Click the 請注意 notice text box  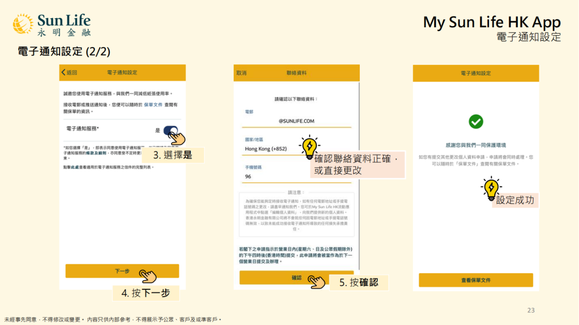[x=296, y=214]
